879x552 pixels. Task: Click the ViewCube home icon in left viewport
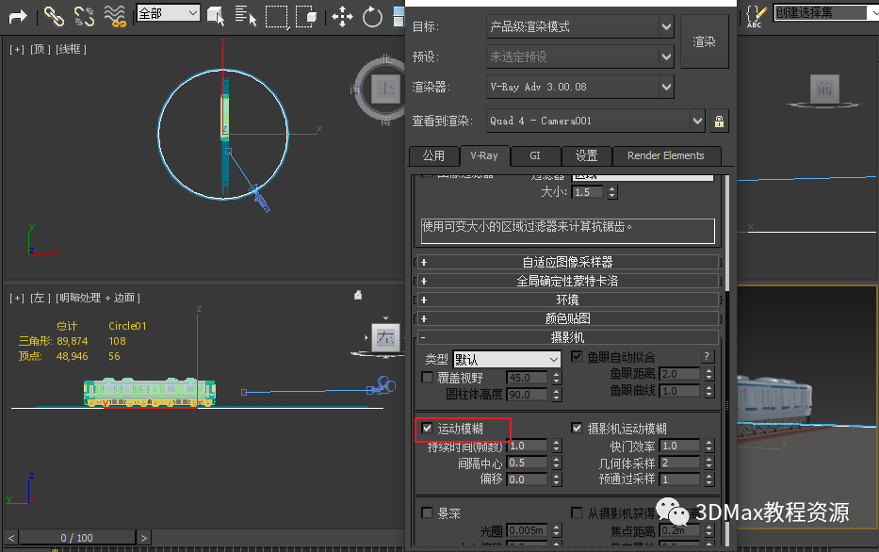click(358, 295)
